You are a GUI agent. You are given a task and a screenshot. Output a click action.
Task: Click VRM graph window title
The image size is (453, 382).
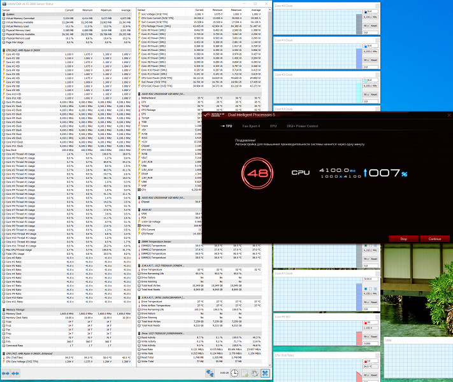tap(388, 341)
